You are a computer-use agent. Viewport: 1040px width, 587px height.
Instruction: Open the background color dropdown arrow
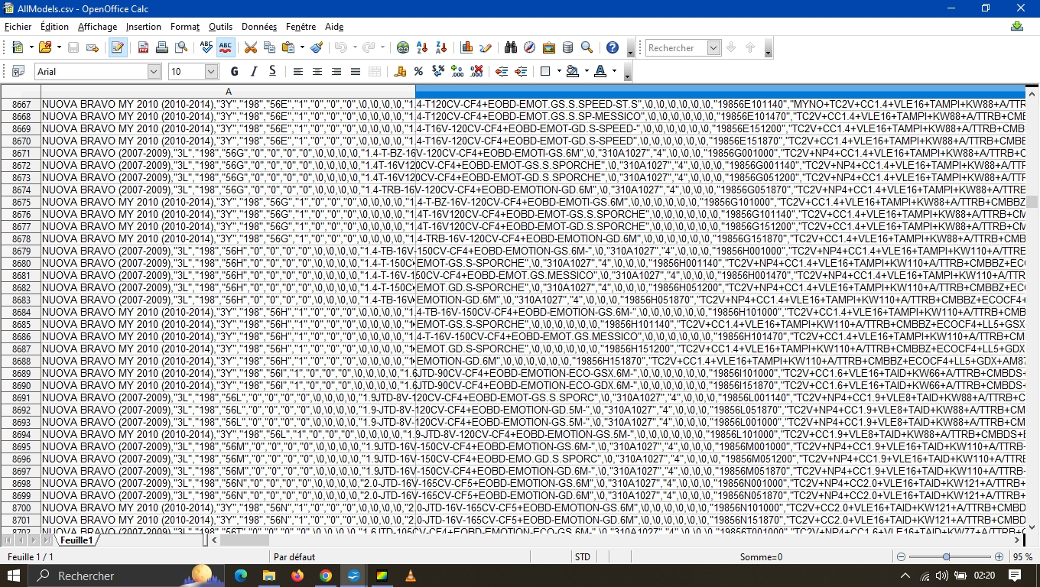tap(586, 71)
